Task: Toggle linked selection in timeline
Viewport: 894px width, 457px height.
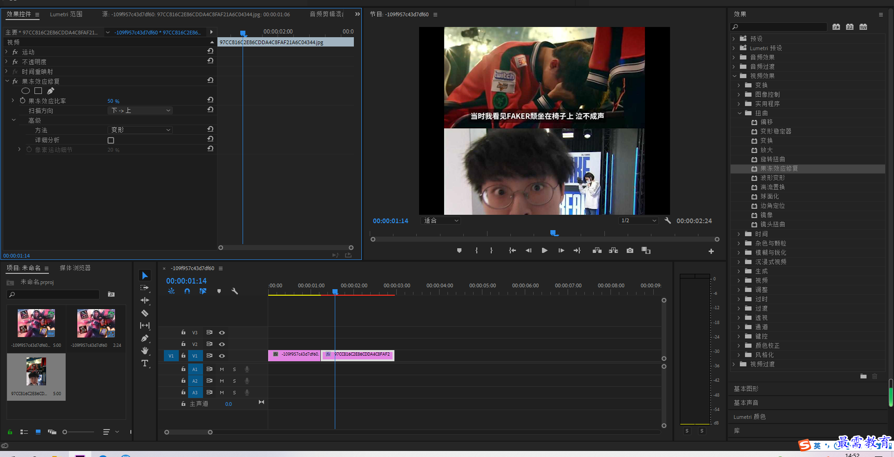Action: 203,291
